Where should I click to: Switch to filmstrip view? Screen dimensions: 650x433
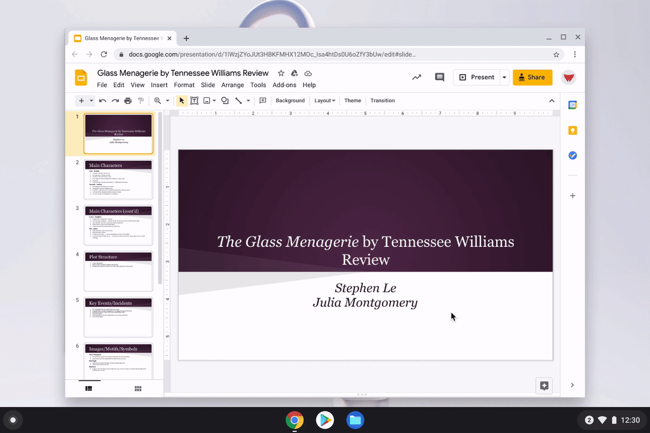tap(89, 388)
